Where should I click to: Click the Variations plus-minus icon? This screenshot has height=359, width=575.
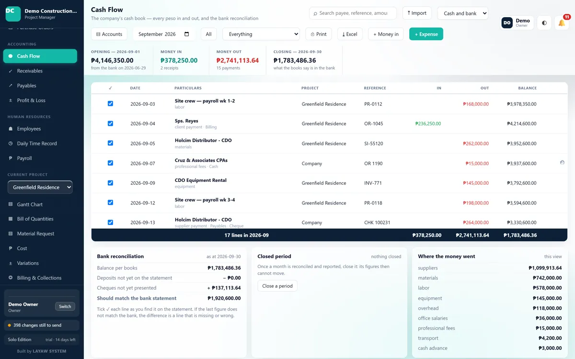click(11, 263)
